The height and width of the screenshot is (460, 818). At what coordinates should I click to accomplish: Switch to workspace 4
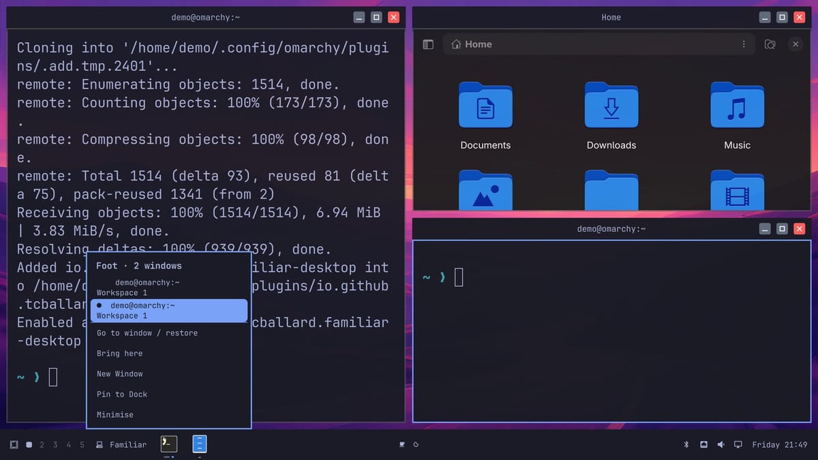68,445
